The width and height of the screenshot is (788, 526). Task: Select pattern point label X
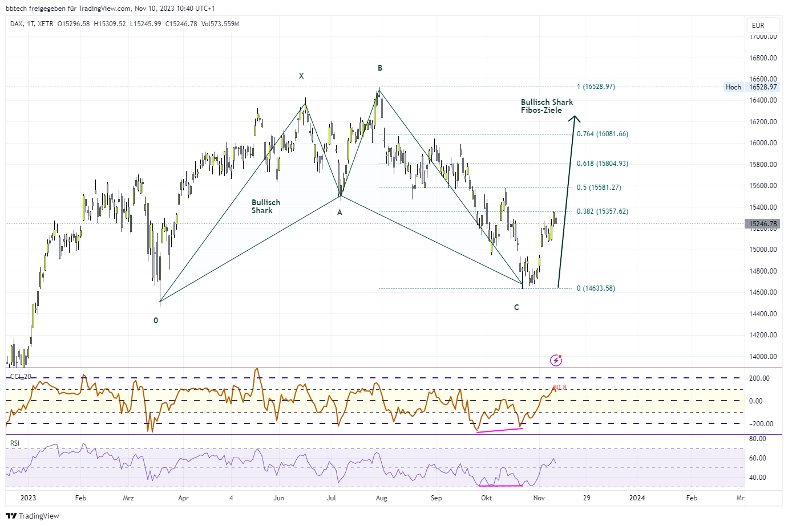pos(301,76)
